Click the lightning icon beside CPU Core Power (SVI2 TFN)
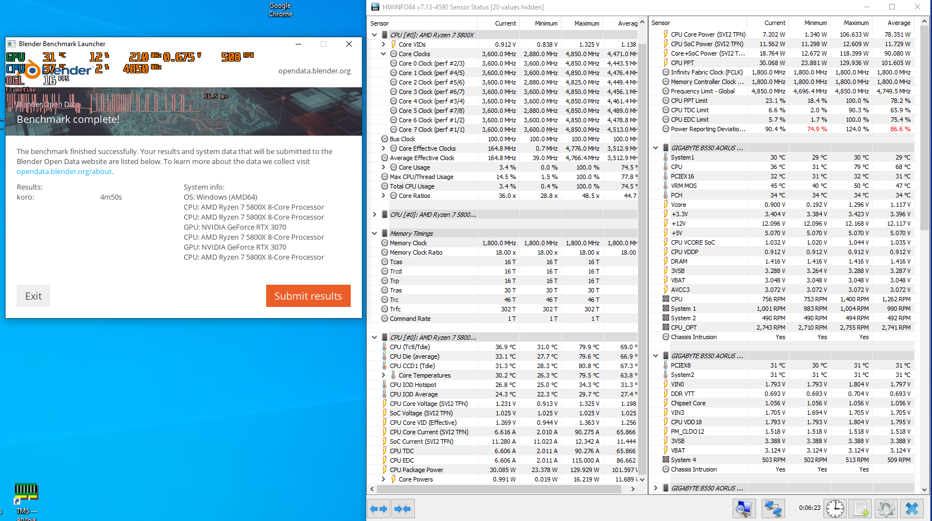This screenshot has width=932, height=521. (x=665, y=34)
